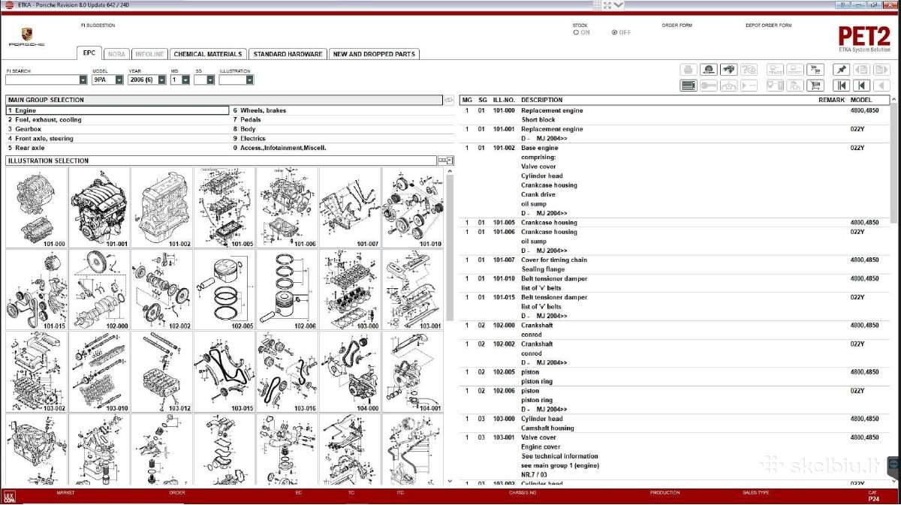The width and height of the screenshot is (901, 505).
Task: Open illustration thumbnail 101-001
Action: click(99, 207)
